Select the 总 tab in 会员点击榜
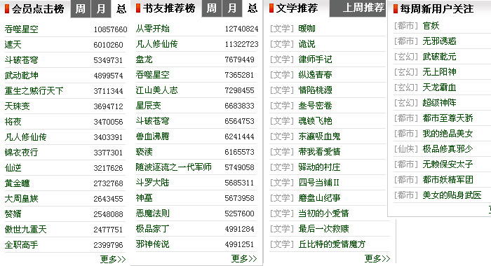The image size is (491, 266). (121, 9)
